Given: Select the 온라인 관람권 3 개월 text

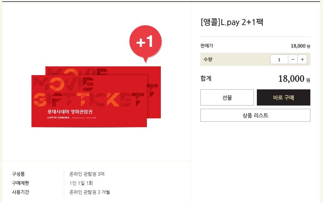Looking at the screenshot, I should click(x=90, y=192).
